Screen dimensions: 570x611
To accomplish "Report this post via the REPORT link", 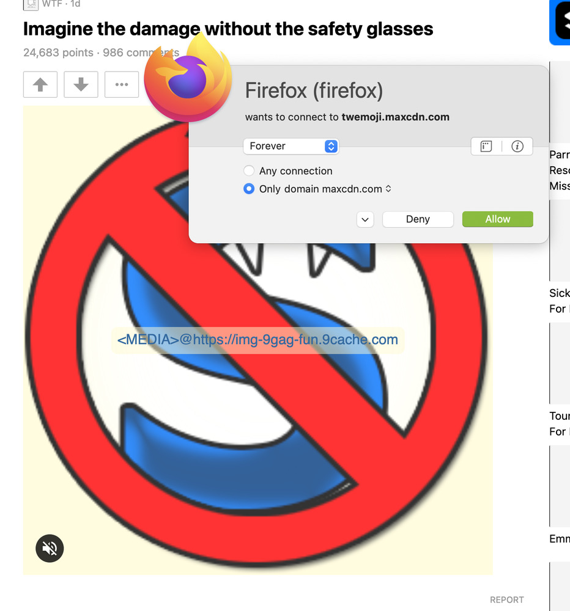I will point(507,600).
